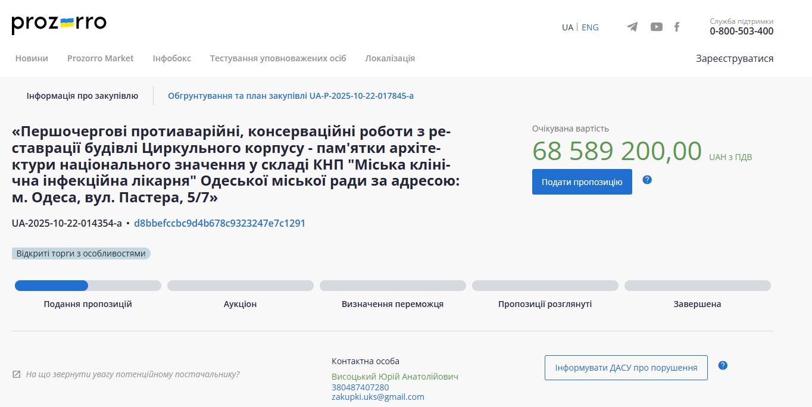Viewport: 812px width, 407px height.
Task: Go to Інфобокс section
Action: coord(171,58)
